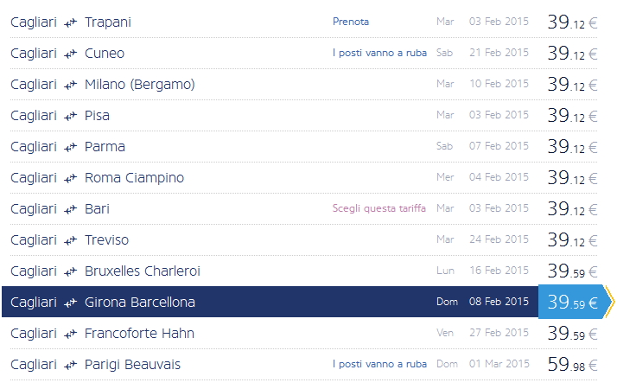Select the Francoforte Hahn destination

tap(139, 333)
